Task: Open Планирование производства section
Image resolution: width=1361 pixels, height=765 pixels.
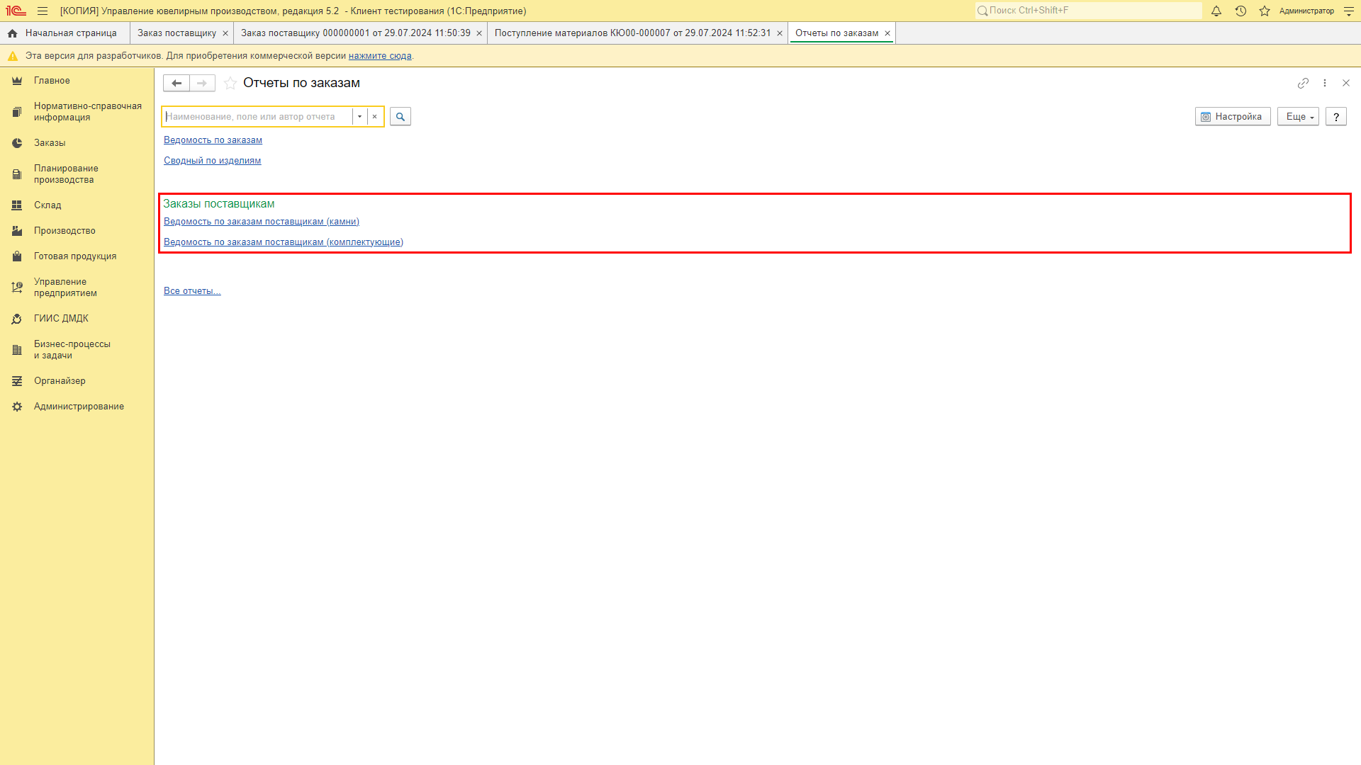Action: click(77, 174)
